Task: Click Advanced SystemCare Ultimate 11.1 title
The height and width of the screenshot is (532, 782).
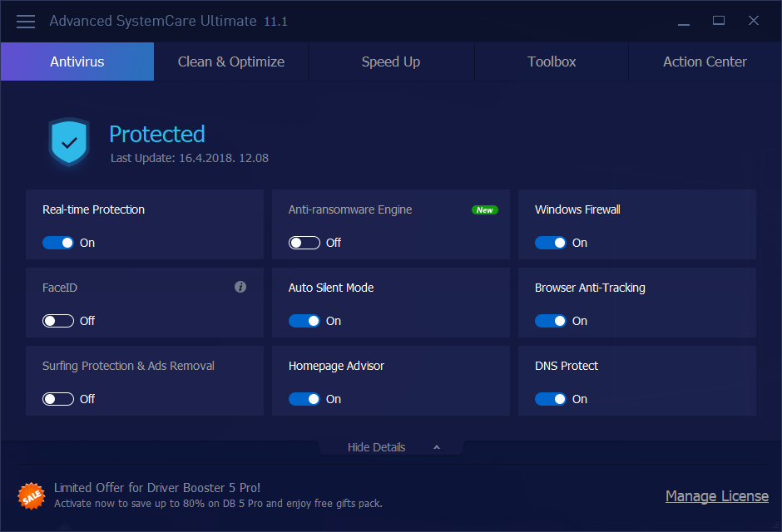Action: point(169,21)
